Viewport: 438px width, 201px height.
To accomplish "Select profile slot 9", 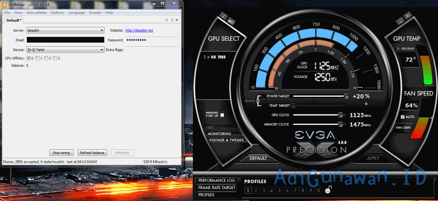I will coord(311,190).
